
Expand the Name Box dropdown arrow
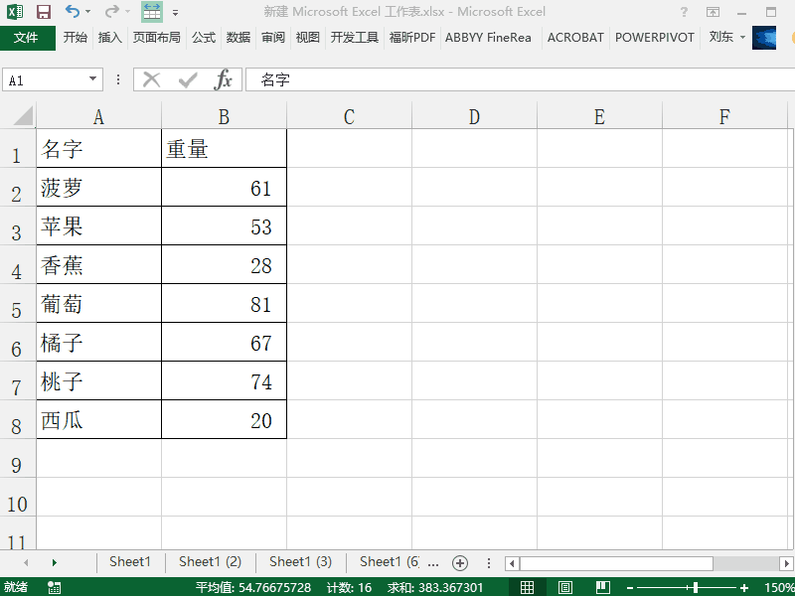(x=93, y=79)
